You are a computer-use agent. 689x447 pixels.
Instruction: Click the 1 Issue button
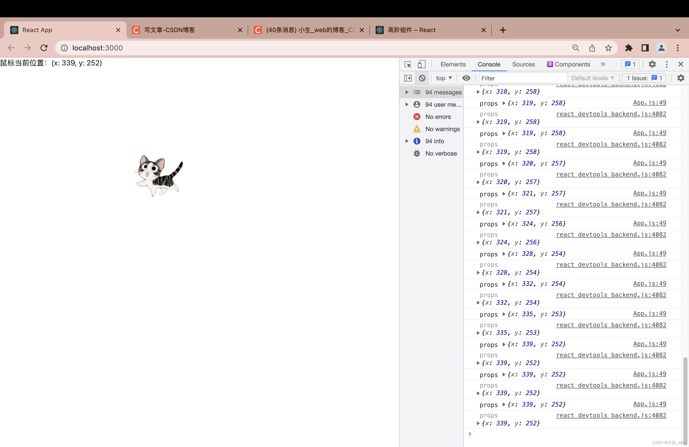(x=644, y=78)
